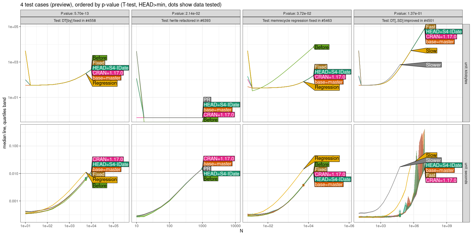Click 'Slower' label in DT[,.SD] kilobytes panel

pyautogui.click(x=433, y=65)
